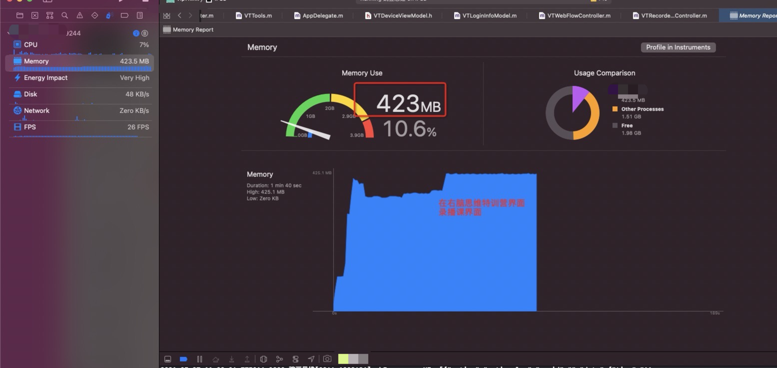Click the Usage Comparison donut chart
Viewport: 777px width, 368px height.
click(x=572, y=113)
